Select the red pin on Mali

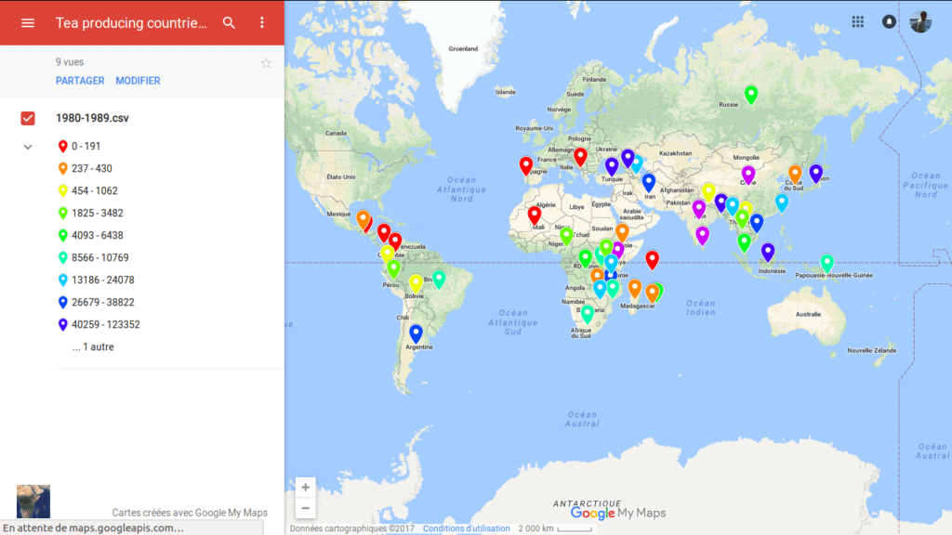coord(535,215)
